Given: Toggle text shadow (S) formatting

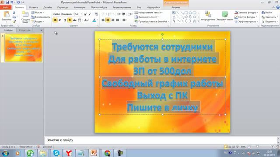Looking at the screenshot, I should [70, 20].
